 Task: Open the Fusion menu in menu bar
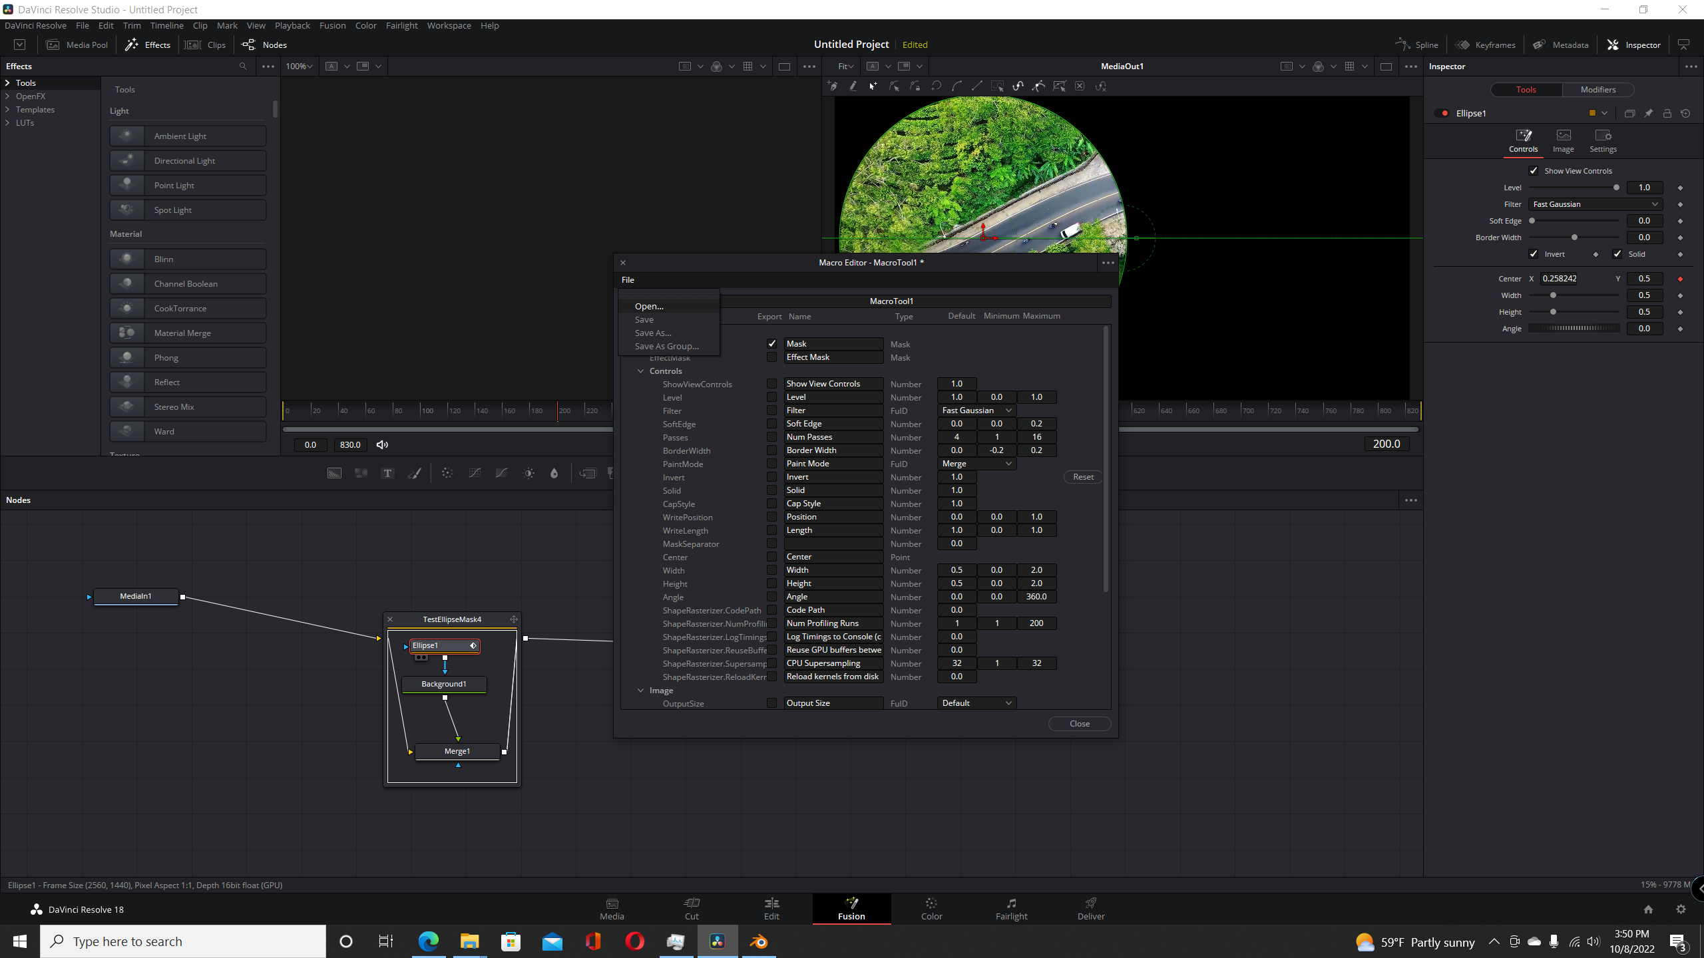[x=332, y=25]
